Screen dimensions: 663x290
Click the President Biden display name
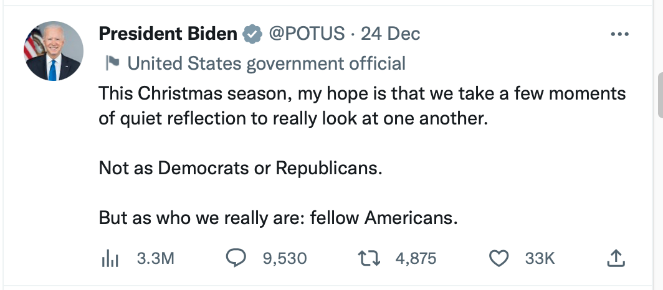coord(168,34)
